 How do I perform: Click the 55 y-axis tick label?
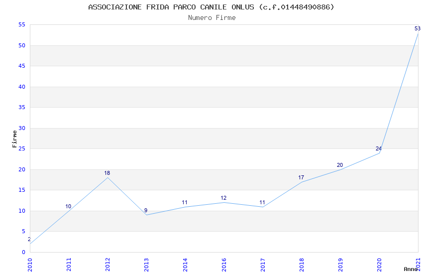point(22,25)
